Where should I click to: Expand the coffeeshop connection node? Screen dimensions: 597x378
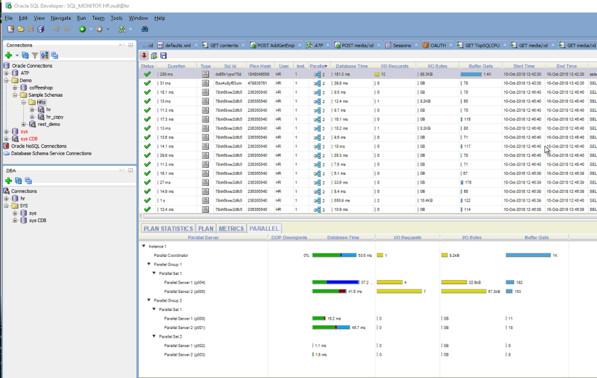click(x=15, y=87)
